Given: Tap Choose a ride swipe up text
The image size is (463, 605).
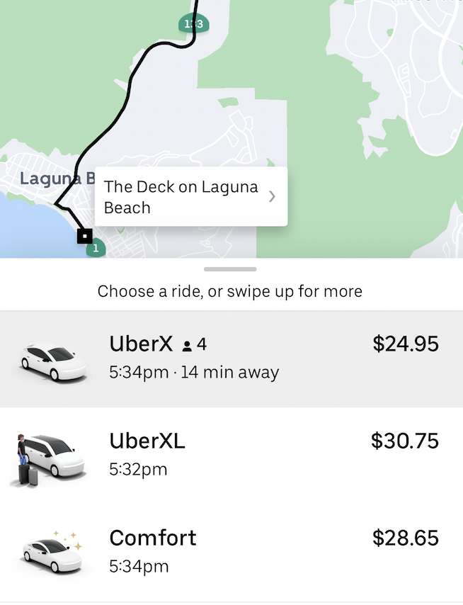Looking at the screenshot, I should pos(230,291).
